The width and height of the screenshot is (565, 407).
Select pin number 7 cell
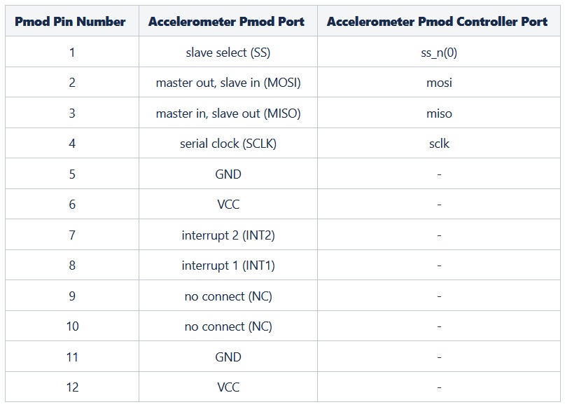click(72, 235)
